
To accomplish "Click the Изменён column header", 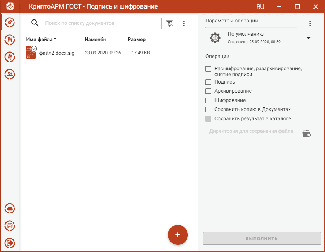I will [x=95, y=39].
